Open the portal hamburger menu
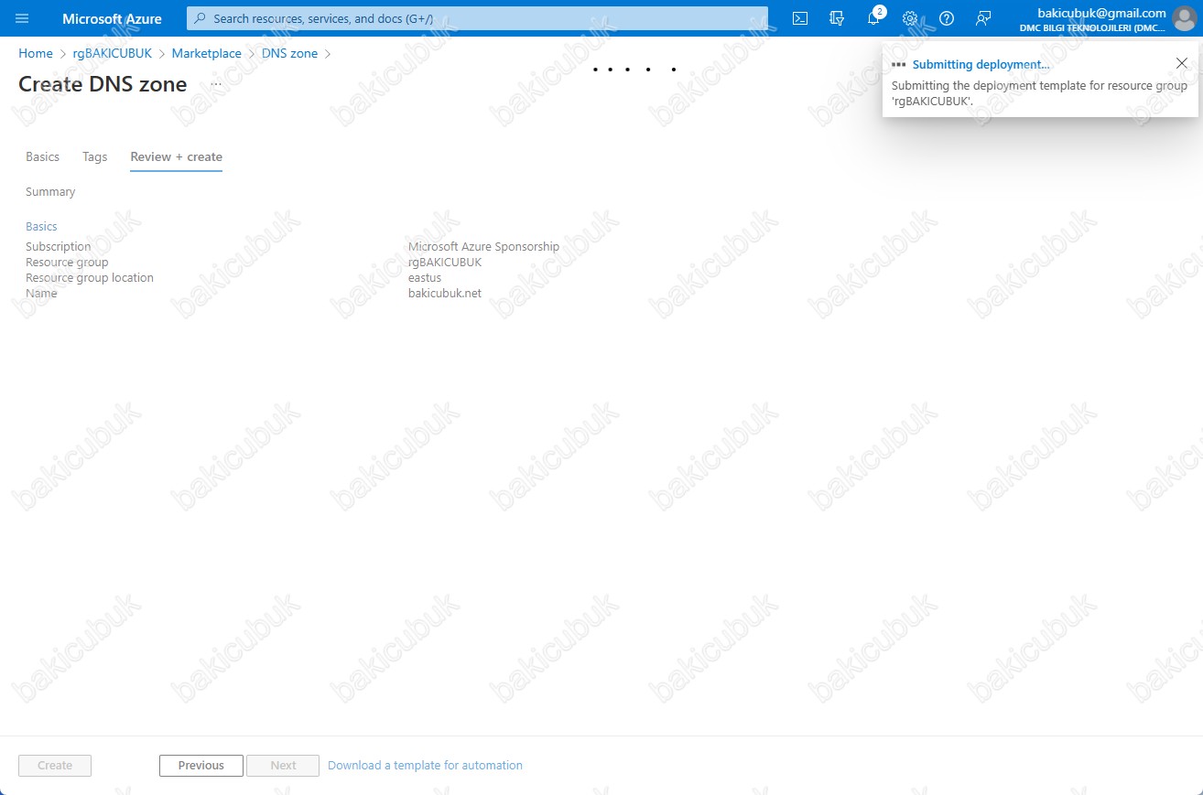 pos(23,18)
